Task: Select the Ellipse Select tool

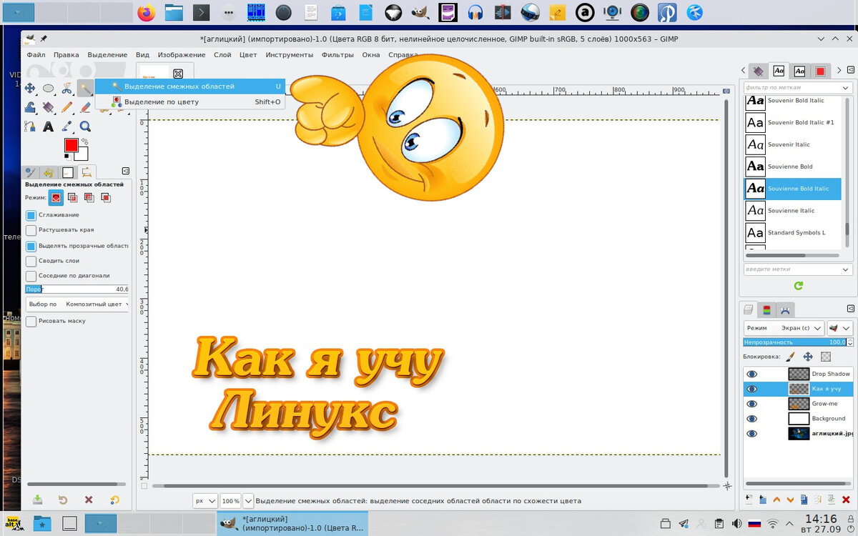Action: [48, 88]
